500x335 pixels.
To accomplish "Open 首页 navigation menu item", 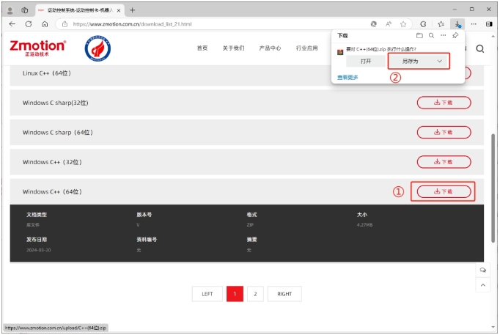I will 202,48.
